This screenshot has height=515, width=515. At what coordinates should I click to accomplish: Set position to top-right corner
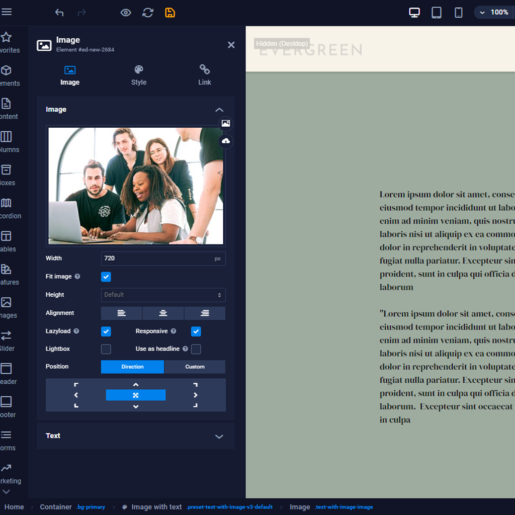pos(195,385)
